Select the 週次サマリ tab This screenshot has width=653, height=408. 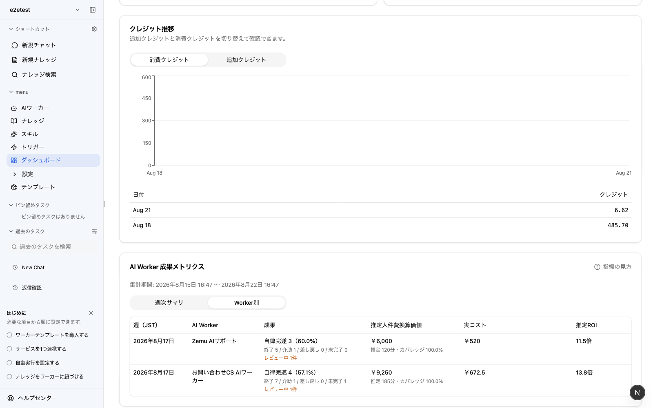[x=169, y=303]
